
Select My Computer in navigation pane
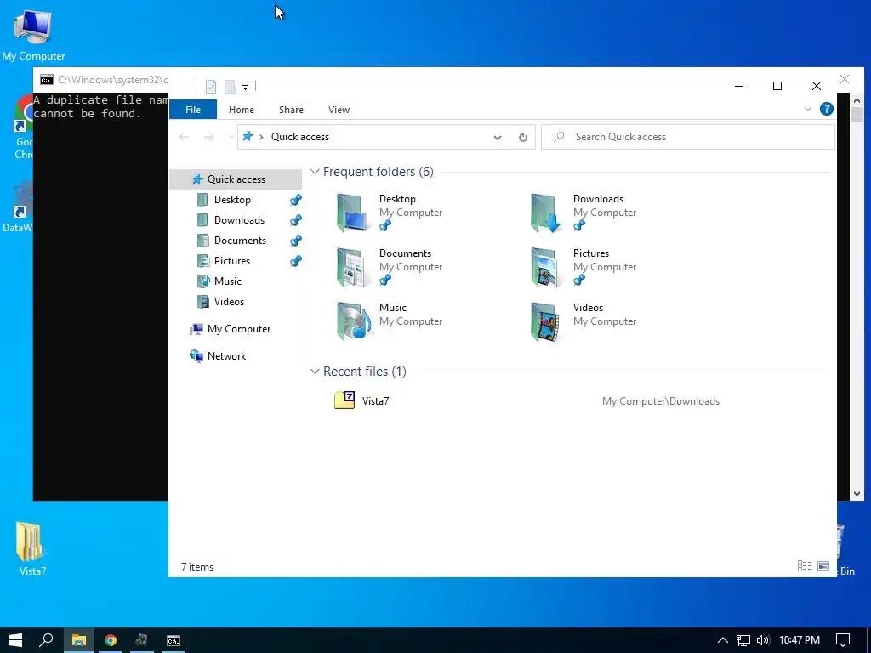click(x=239, y=329)
